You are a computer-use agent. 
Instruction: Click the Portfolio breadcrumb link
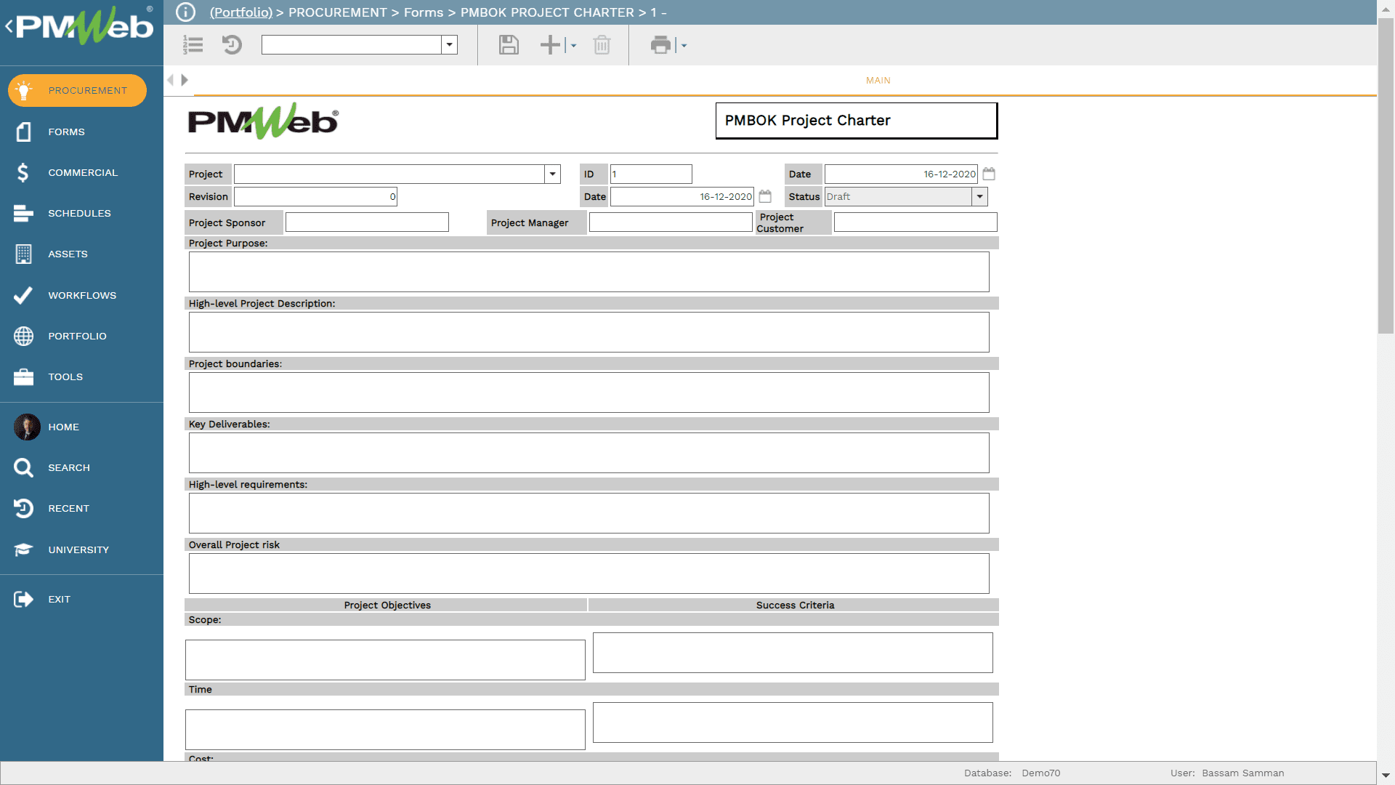pos(240,12)
